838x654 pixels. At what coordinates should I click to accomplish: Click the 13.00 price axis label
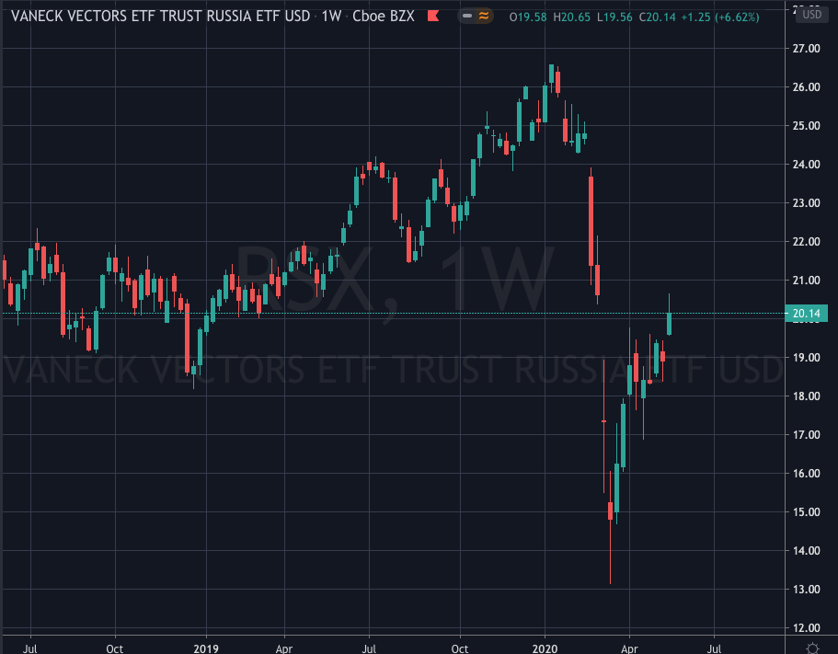pyautogui.click(x=806, y=590)
